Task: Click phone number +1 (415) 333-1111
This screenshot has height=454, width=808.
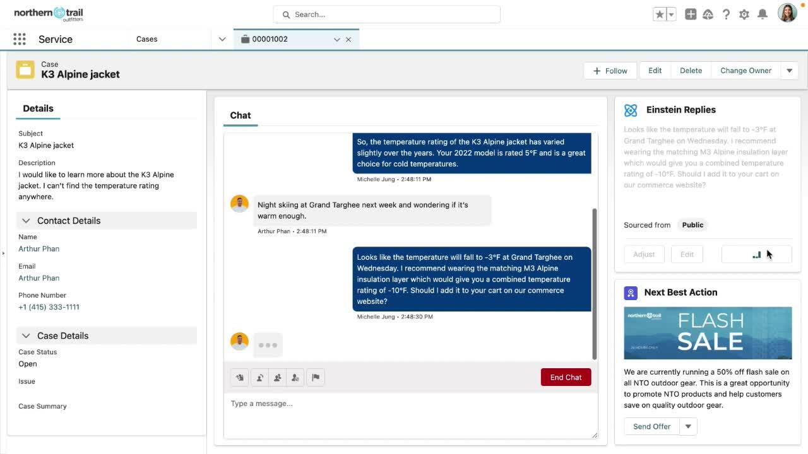Action: tap(49, 307)
